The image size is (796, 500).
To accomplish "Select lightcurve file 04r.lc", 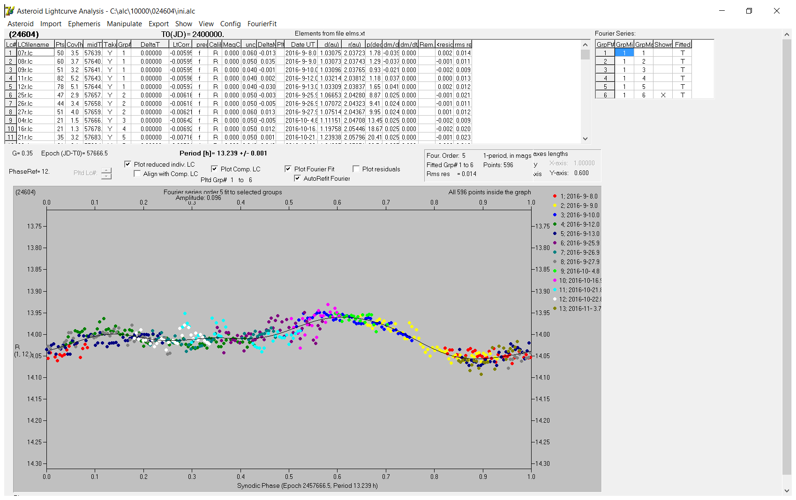I will tap(36, 120).
